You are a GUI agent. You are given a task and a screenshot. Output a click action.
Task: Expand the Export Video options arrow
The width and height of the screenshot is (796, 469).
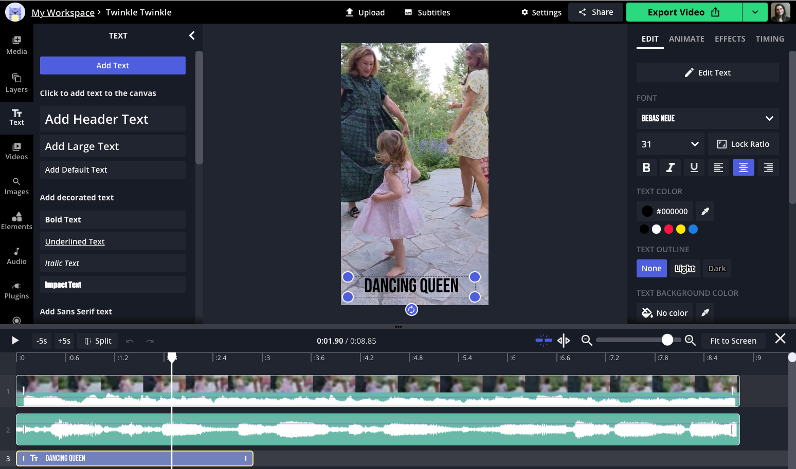pos(755,12)
